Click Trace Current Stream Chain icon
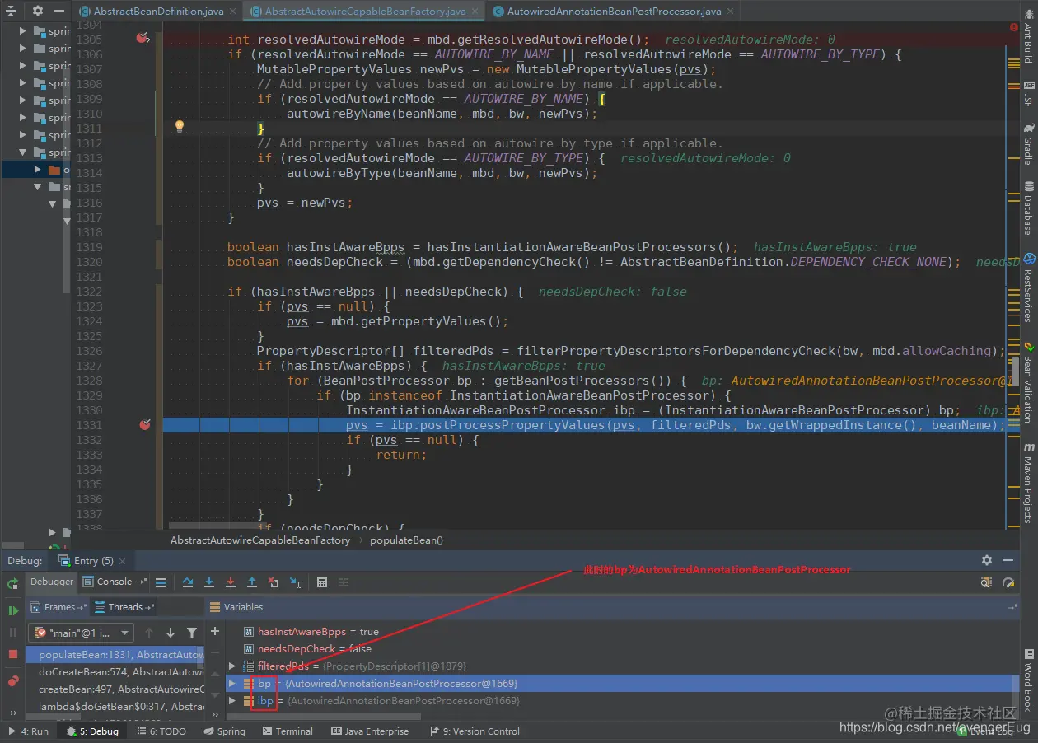 point(343,582)
